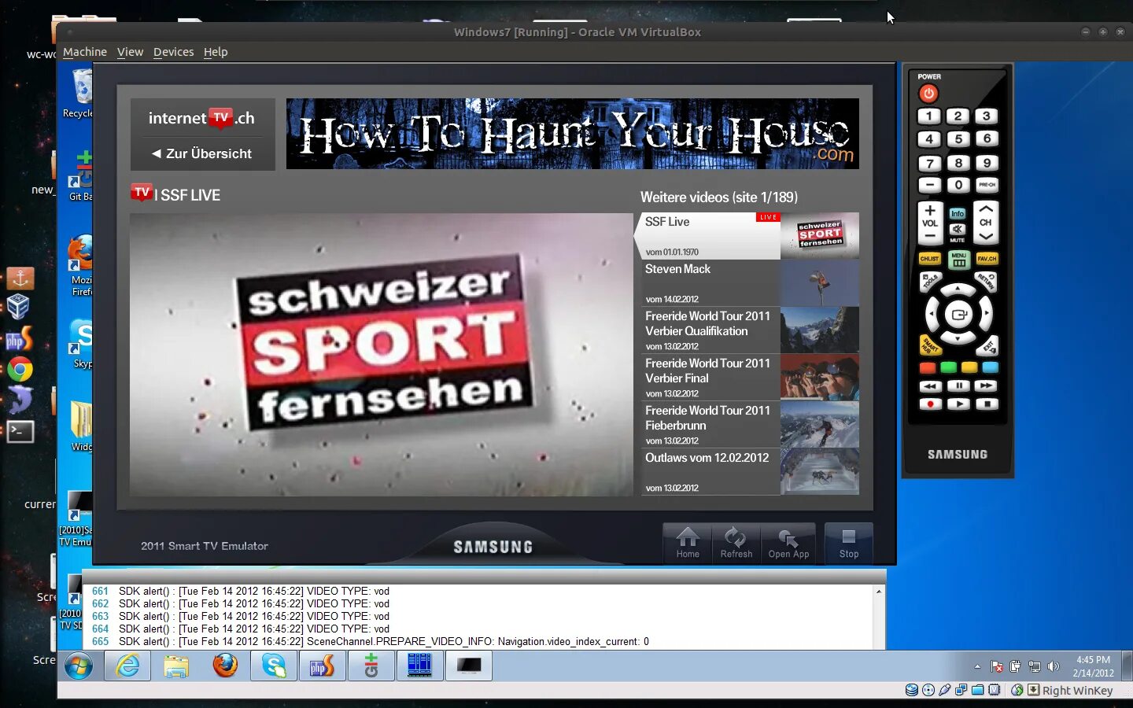Viewport: 1133px width, 708px height.
Task: Open Windows Explorer folder on taskbar
Action: pyautogui.click(x=176, y=666)
